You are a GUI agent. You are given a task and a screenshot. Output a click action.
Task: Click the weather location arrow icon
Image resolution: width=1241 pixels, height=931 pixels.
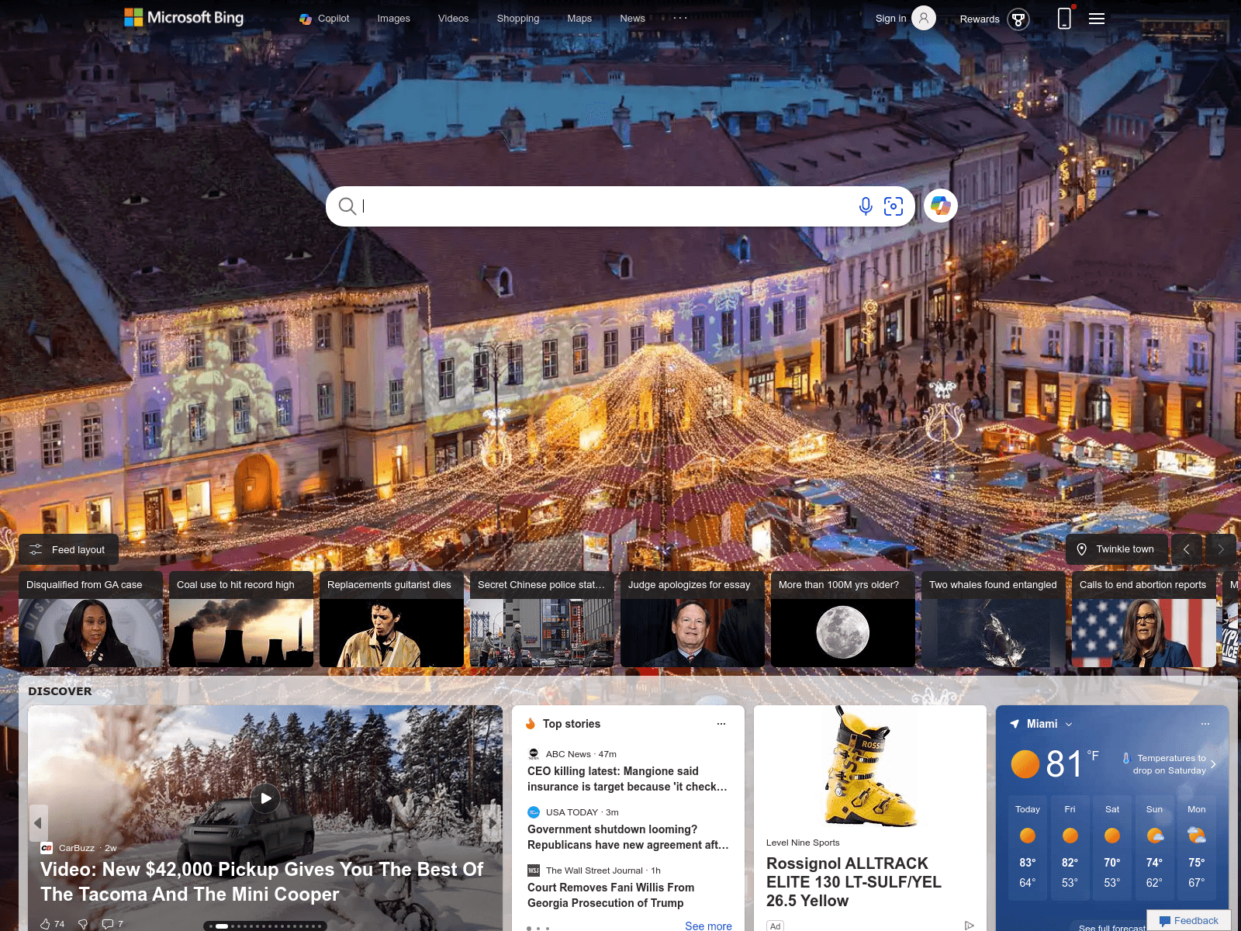1015,724
